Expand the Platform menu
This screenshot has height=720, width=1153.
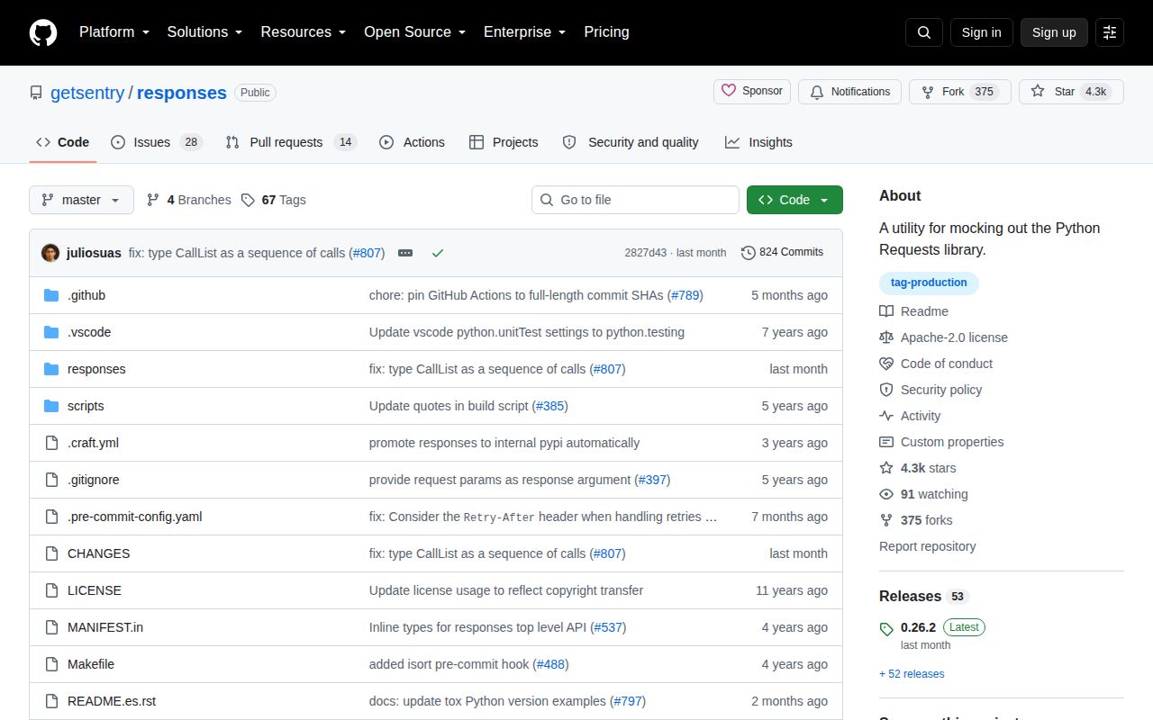(113, 32)
